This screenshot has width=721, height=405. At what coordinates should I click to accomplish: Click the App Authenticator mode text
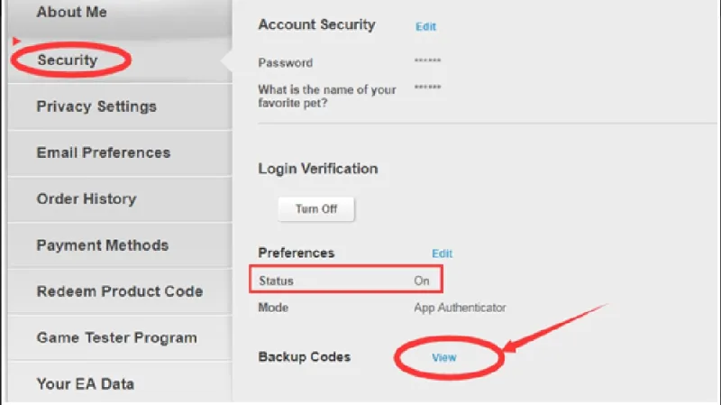(x=460, y=308)
